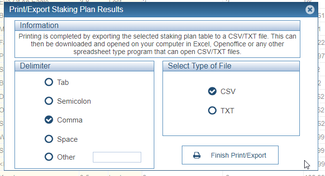Switch the file type to TXT
Image resolution: width=325 pixels, height=176 pixels.
click(x=212, y=110)
